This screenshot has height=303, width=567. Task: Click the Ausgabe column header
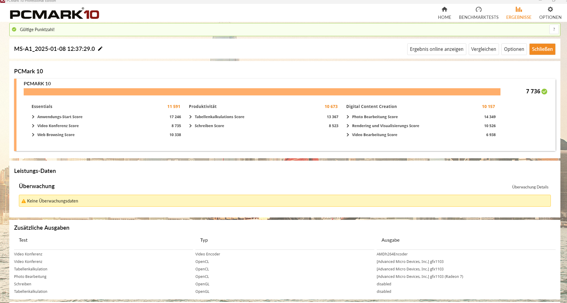tap(390, 240)
